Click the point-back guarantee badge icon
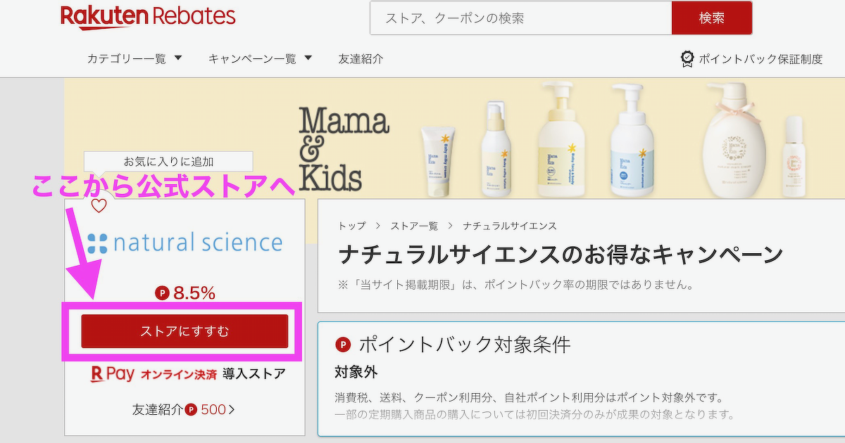Screen dimensions: 845x443 [687, 58]
